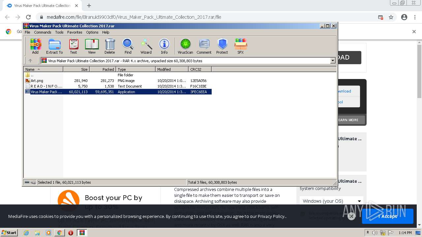
Task: Select the Art.png file row
Action: click(x=118, y=81)
